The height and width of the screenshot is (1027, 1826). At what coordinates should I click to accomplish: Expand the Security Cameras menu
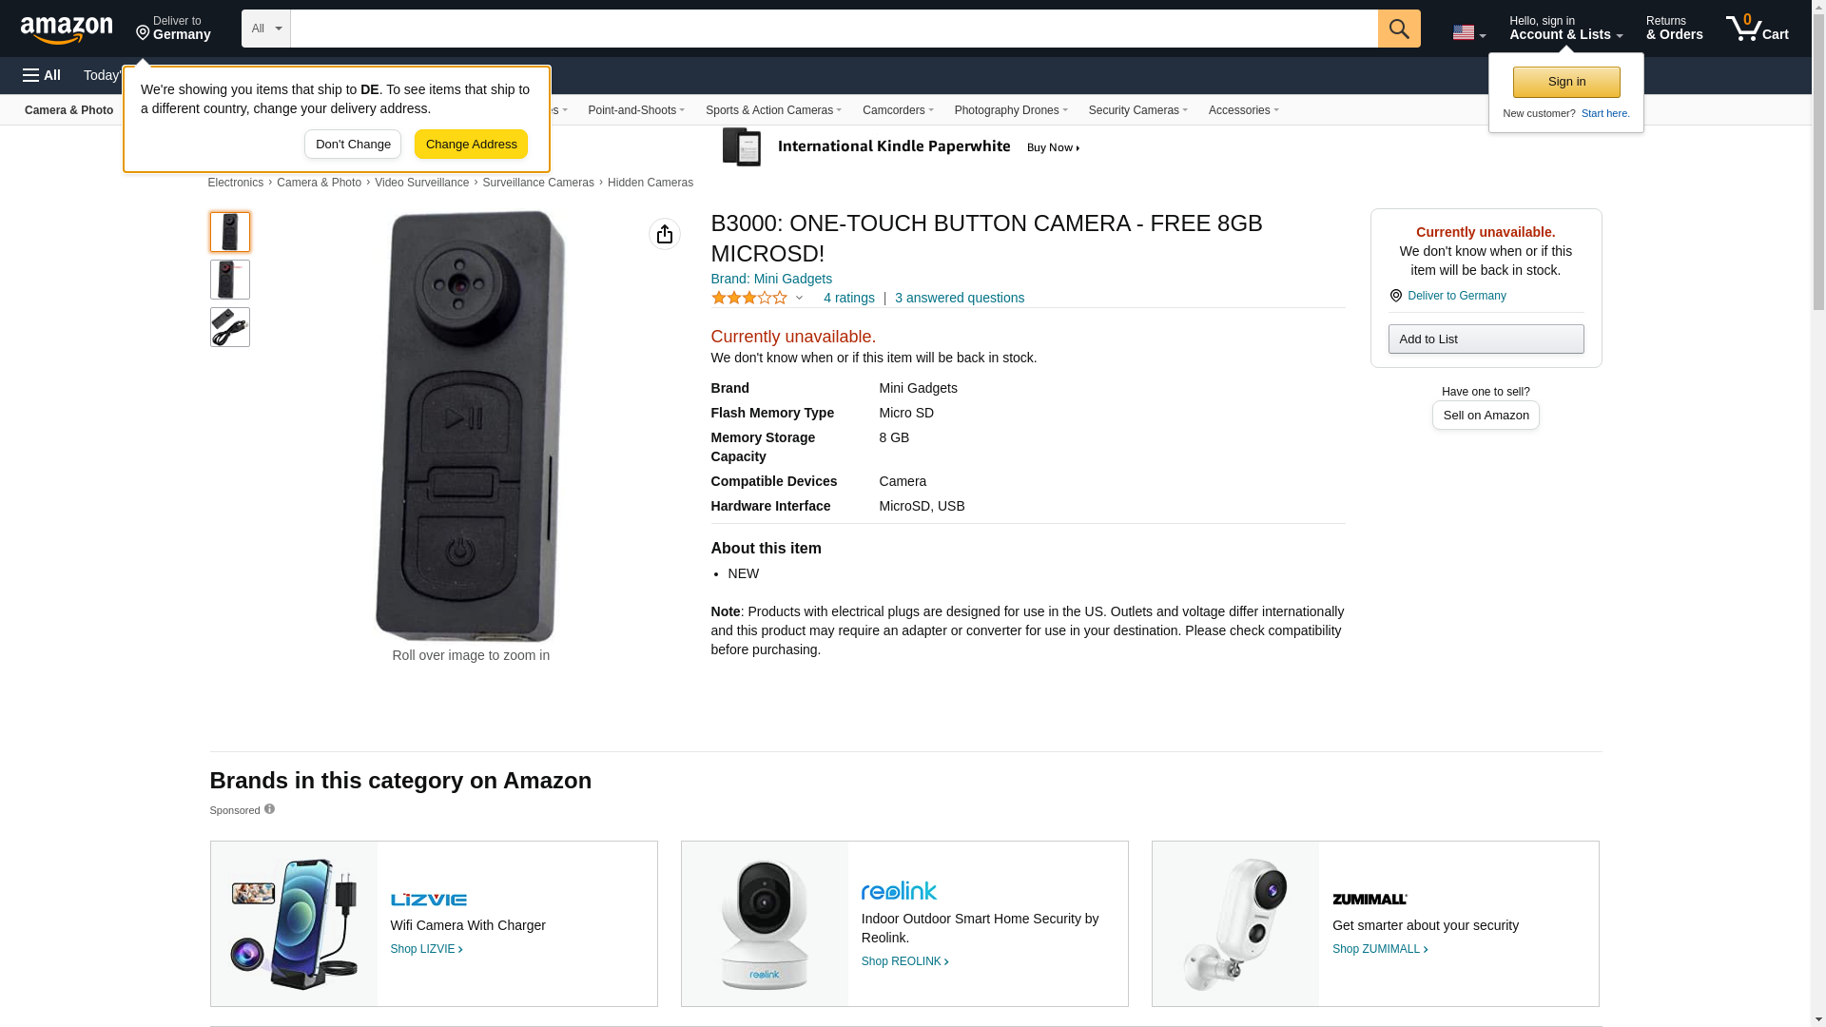tap(1137, 110)
